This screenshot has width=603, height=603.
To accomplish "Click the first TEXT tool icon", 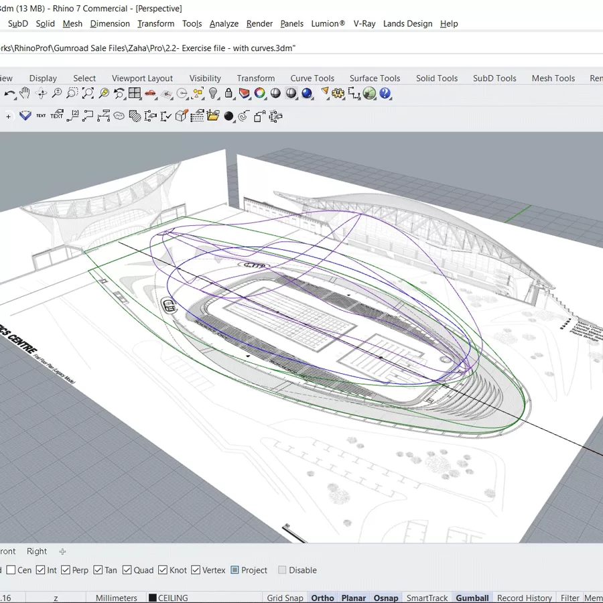I will [41, 116].
